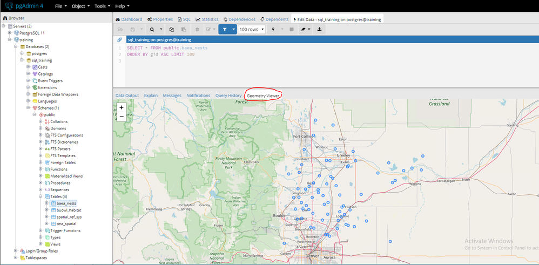Switch to the Dashboard tab
Viewport: 539px width, 265px height.
129,19
